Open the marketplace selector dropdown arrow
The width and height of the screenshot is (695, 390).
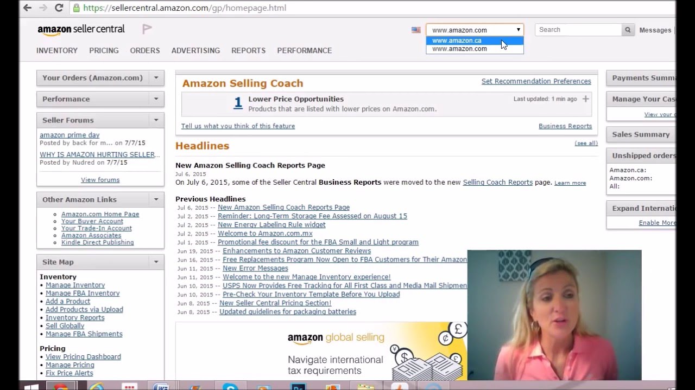(x=519, y=30)
